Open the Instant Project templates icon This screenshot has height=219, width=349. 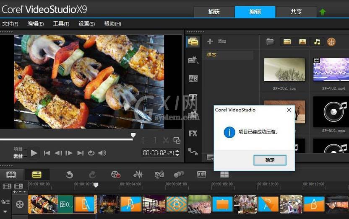[193, 60]
